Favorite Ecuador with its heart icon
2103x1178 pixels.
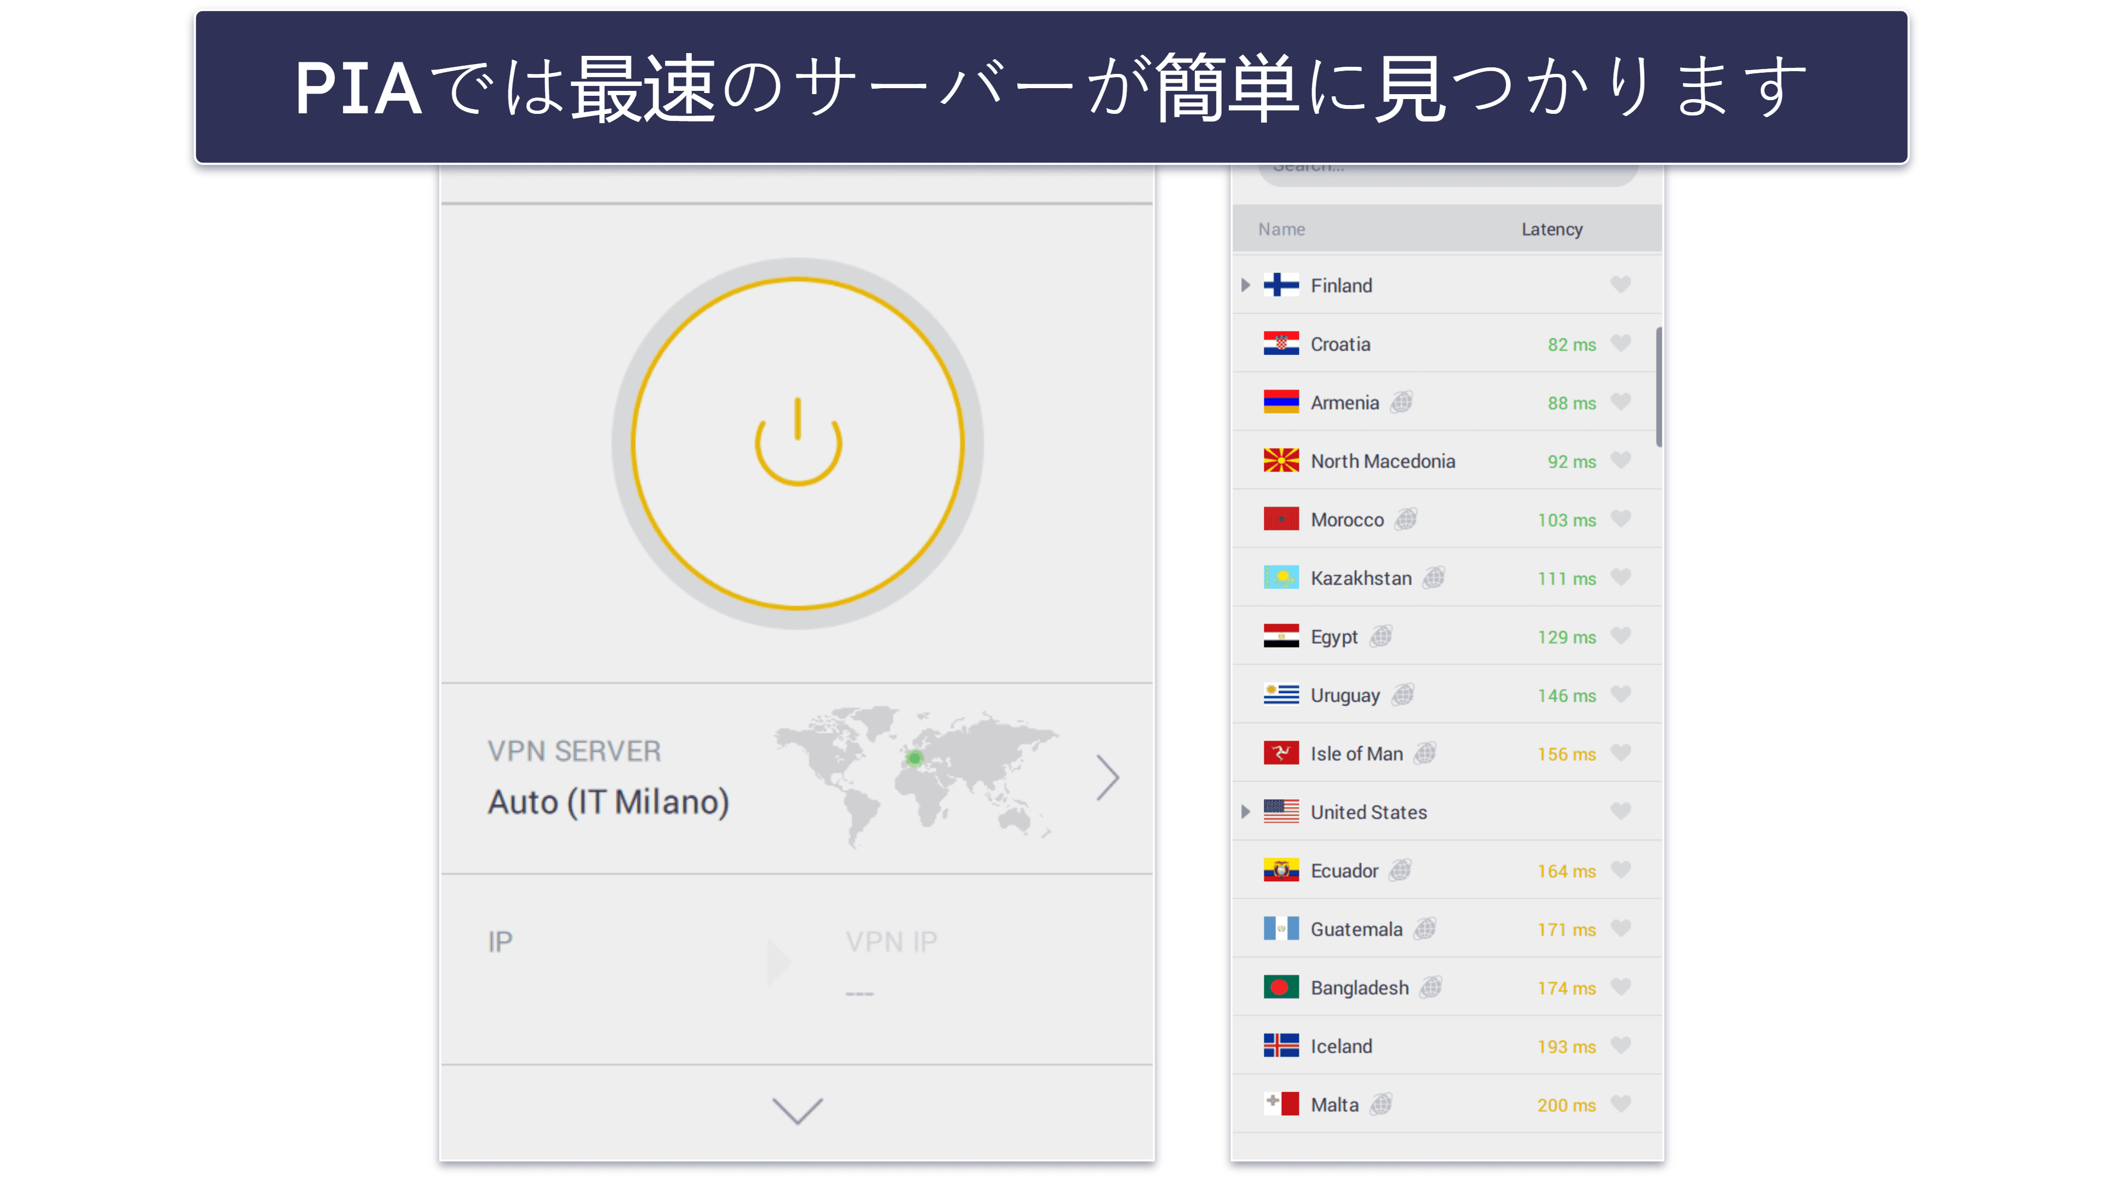coord(1620,870)
